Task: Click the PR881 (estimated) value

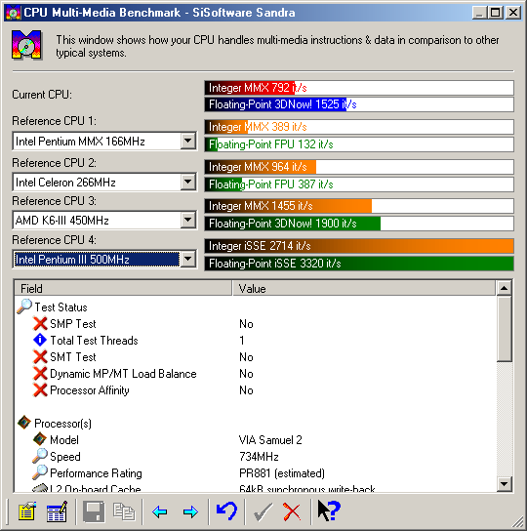Action: [282, 473]
